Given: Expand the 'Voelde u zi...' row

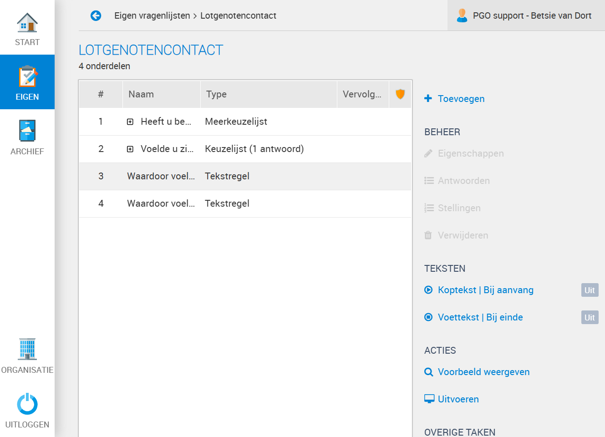Looking at the screenshot, I should pos(130,149).
